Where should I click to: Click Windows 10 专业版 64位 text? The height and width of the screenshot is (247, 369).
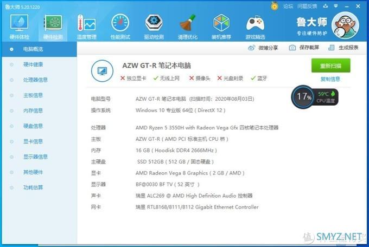(x=181, y=110)
